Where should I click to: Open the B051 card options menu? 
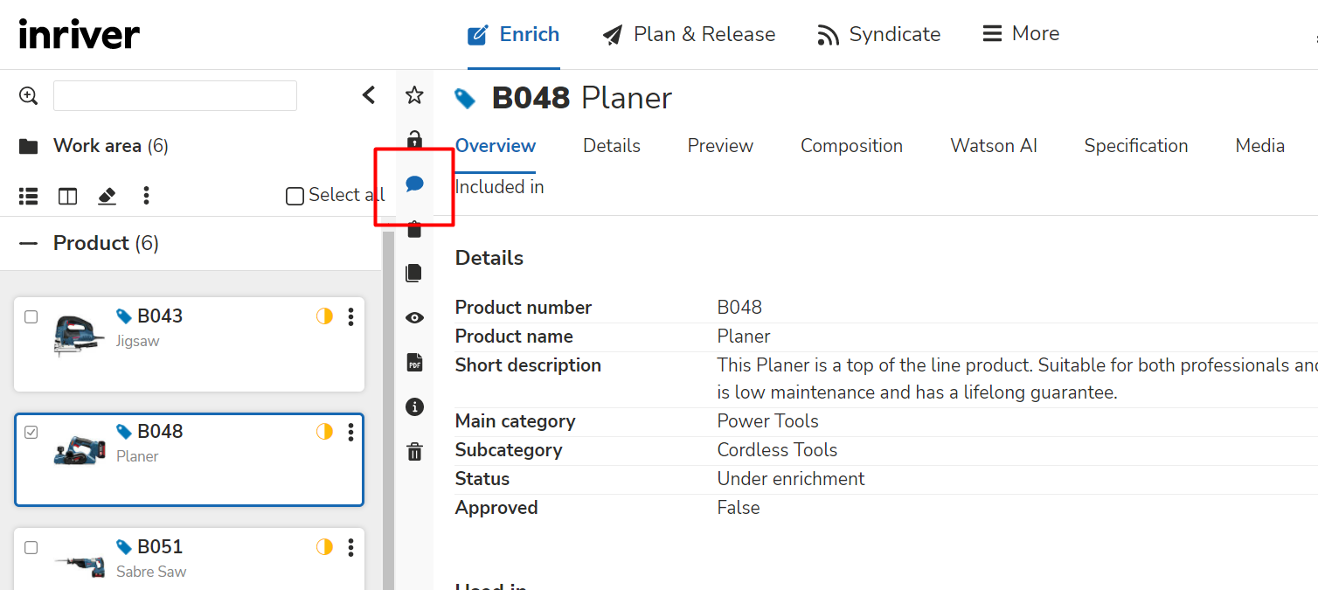pyautogui.click(x=350, y=547)
